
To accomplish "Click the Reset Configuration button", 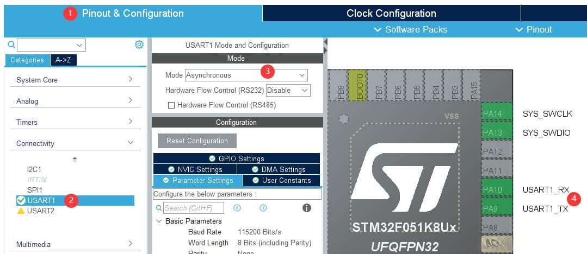I will coord(197,141).
